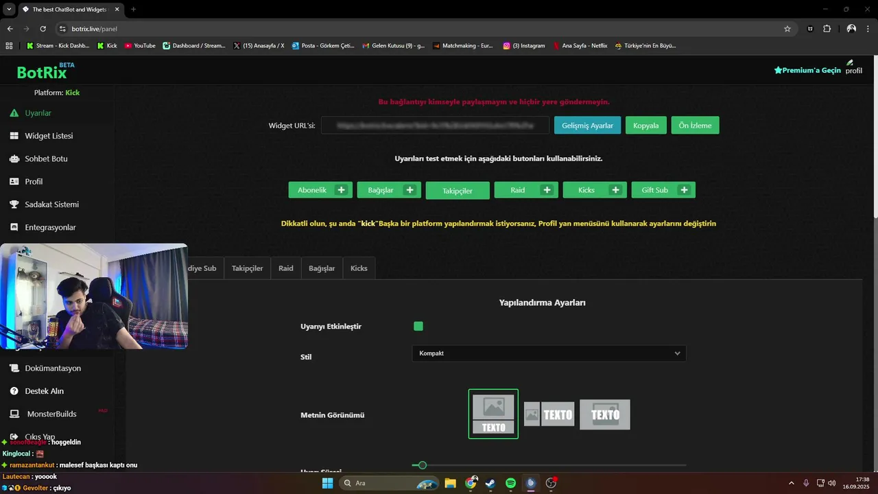Open the Widget Listesi menu item
This screenshot has width=878, height=494.
[49, 136]
